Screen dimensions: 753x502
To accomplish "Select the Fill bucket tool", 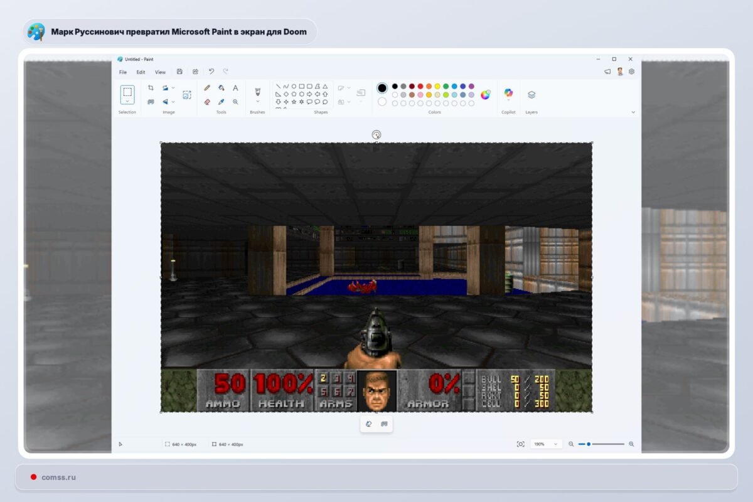I will click(221, 88).
